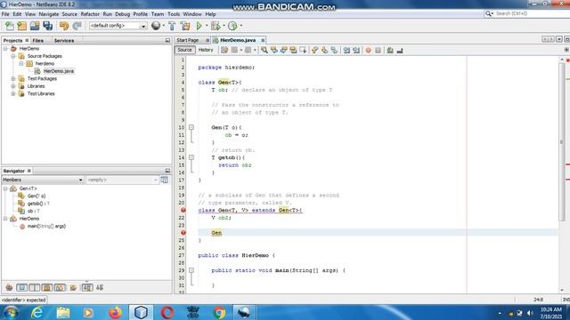The width and height of the screenshot is (570, 320).
Task: Open the Refactor menu
Action: [x=90, y=14]
